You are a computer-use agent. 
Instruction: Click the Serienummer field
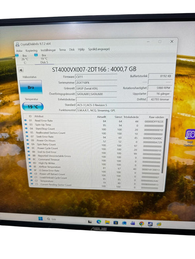pyautogui.click(x=96, y=82)
